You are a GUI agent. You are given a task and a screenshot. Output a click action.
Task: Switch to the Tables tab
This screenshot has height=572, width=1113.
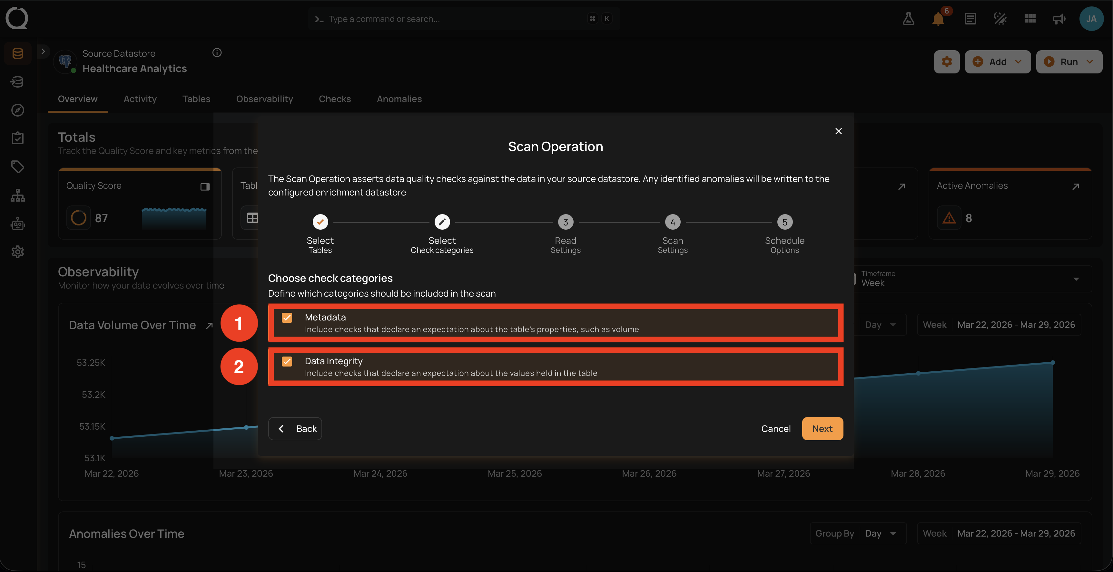196,99
